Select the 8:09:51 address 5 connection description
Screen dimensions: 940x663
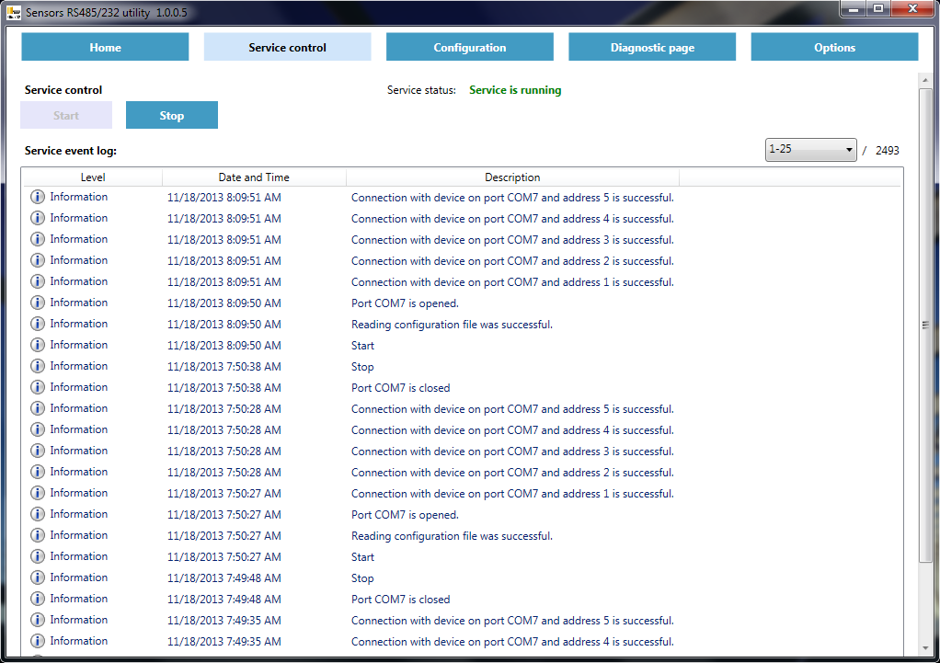point(512,197)
